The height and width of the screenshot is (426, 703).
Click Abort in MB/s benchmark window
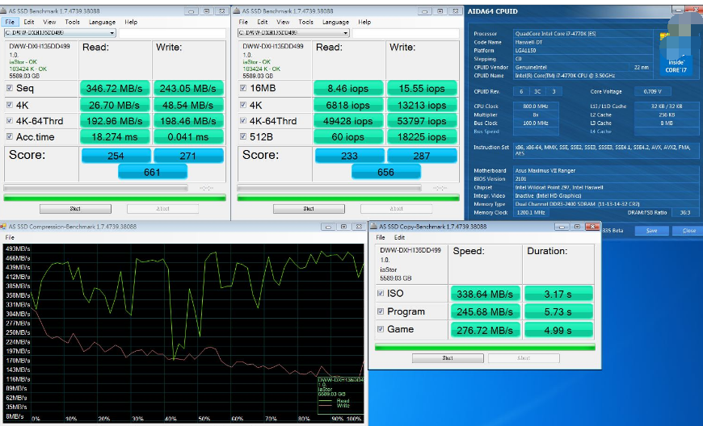coord(162,209)
